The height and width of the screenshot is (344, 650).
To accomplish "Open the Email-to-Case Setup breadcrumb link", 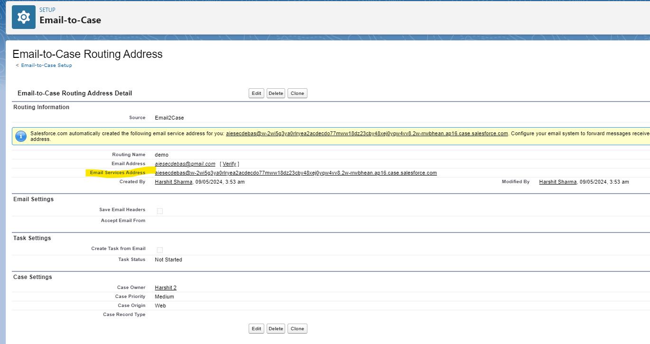I will pos(46,65).
